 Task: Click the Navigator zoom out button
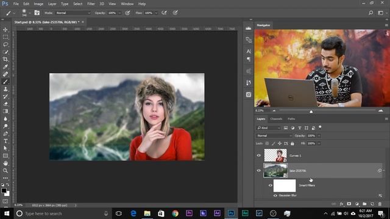point(274,111)
